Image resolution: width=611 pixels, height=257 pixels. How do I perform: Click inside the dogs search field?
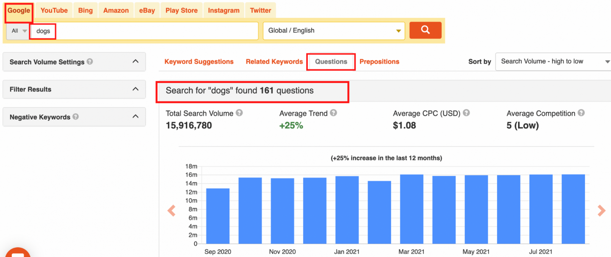pos(114,31)
